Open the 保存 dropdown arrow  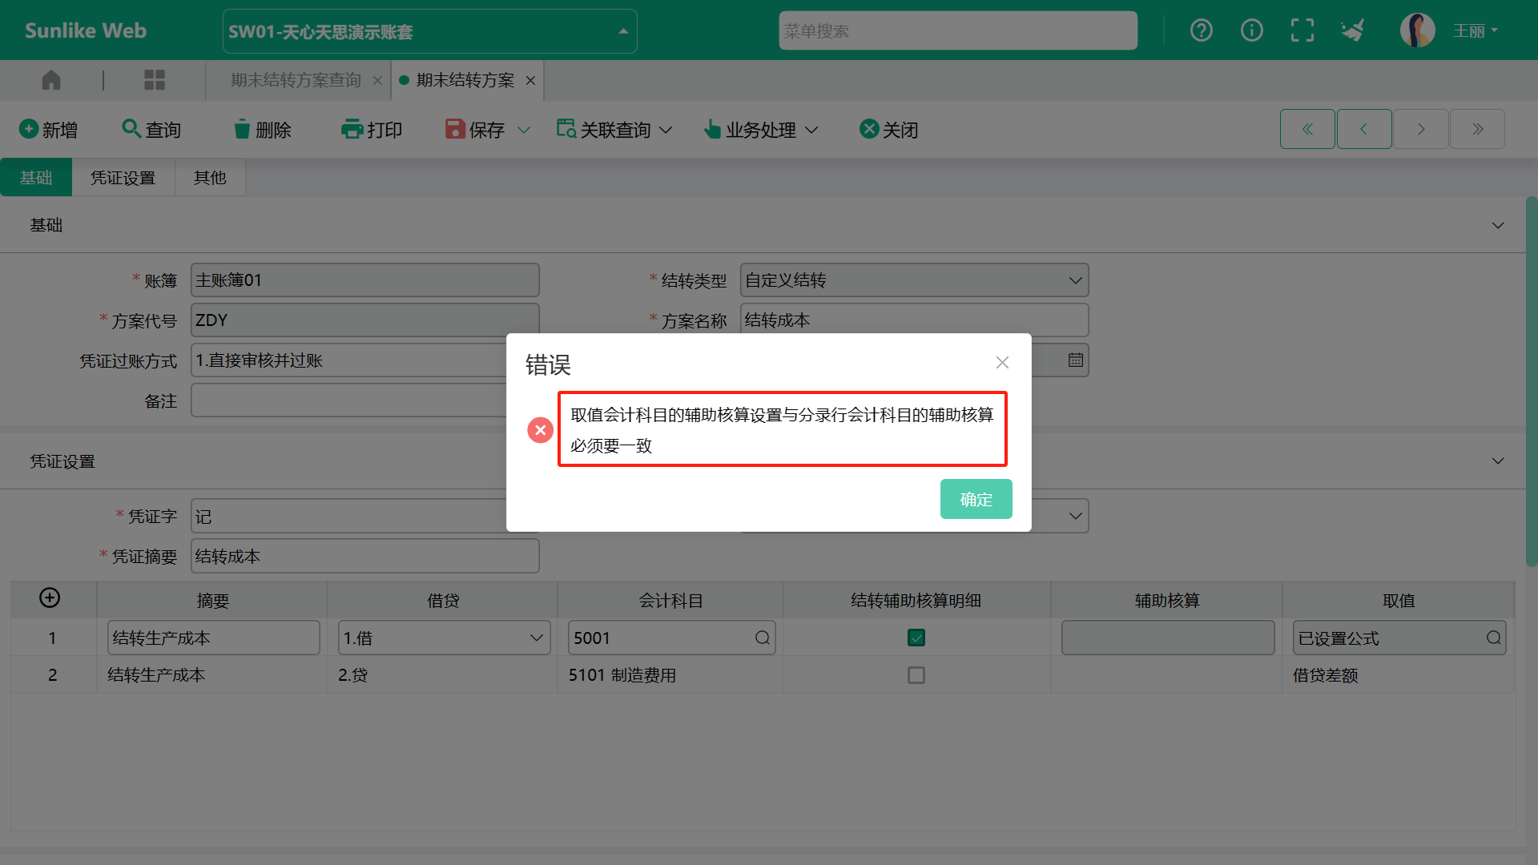coord(524,130)
